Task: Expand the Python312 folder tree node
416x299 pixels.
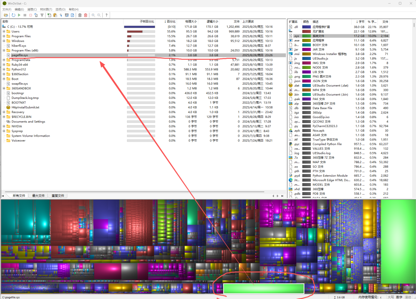Action: click(4, 69)
